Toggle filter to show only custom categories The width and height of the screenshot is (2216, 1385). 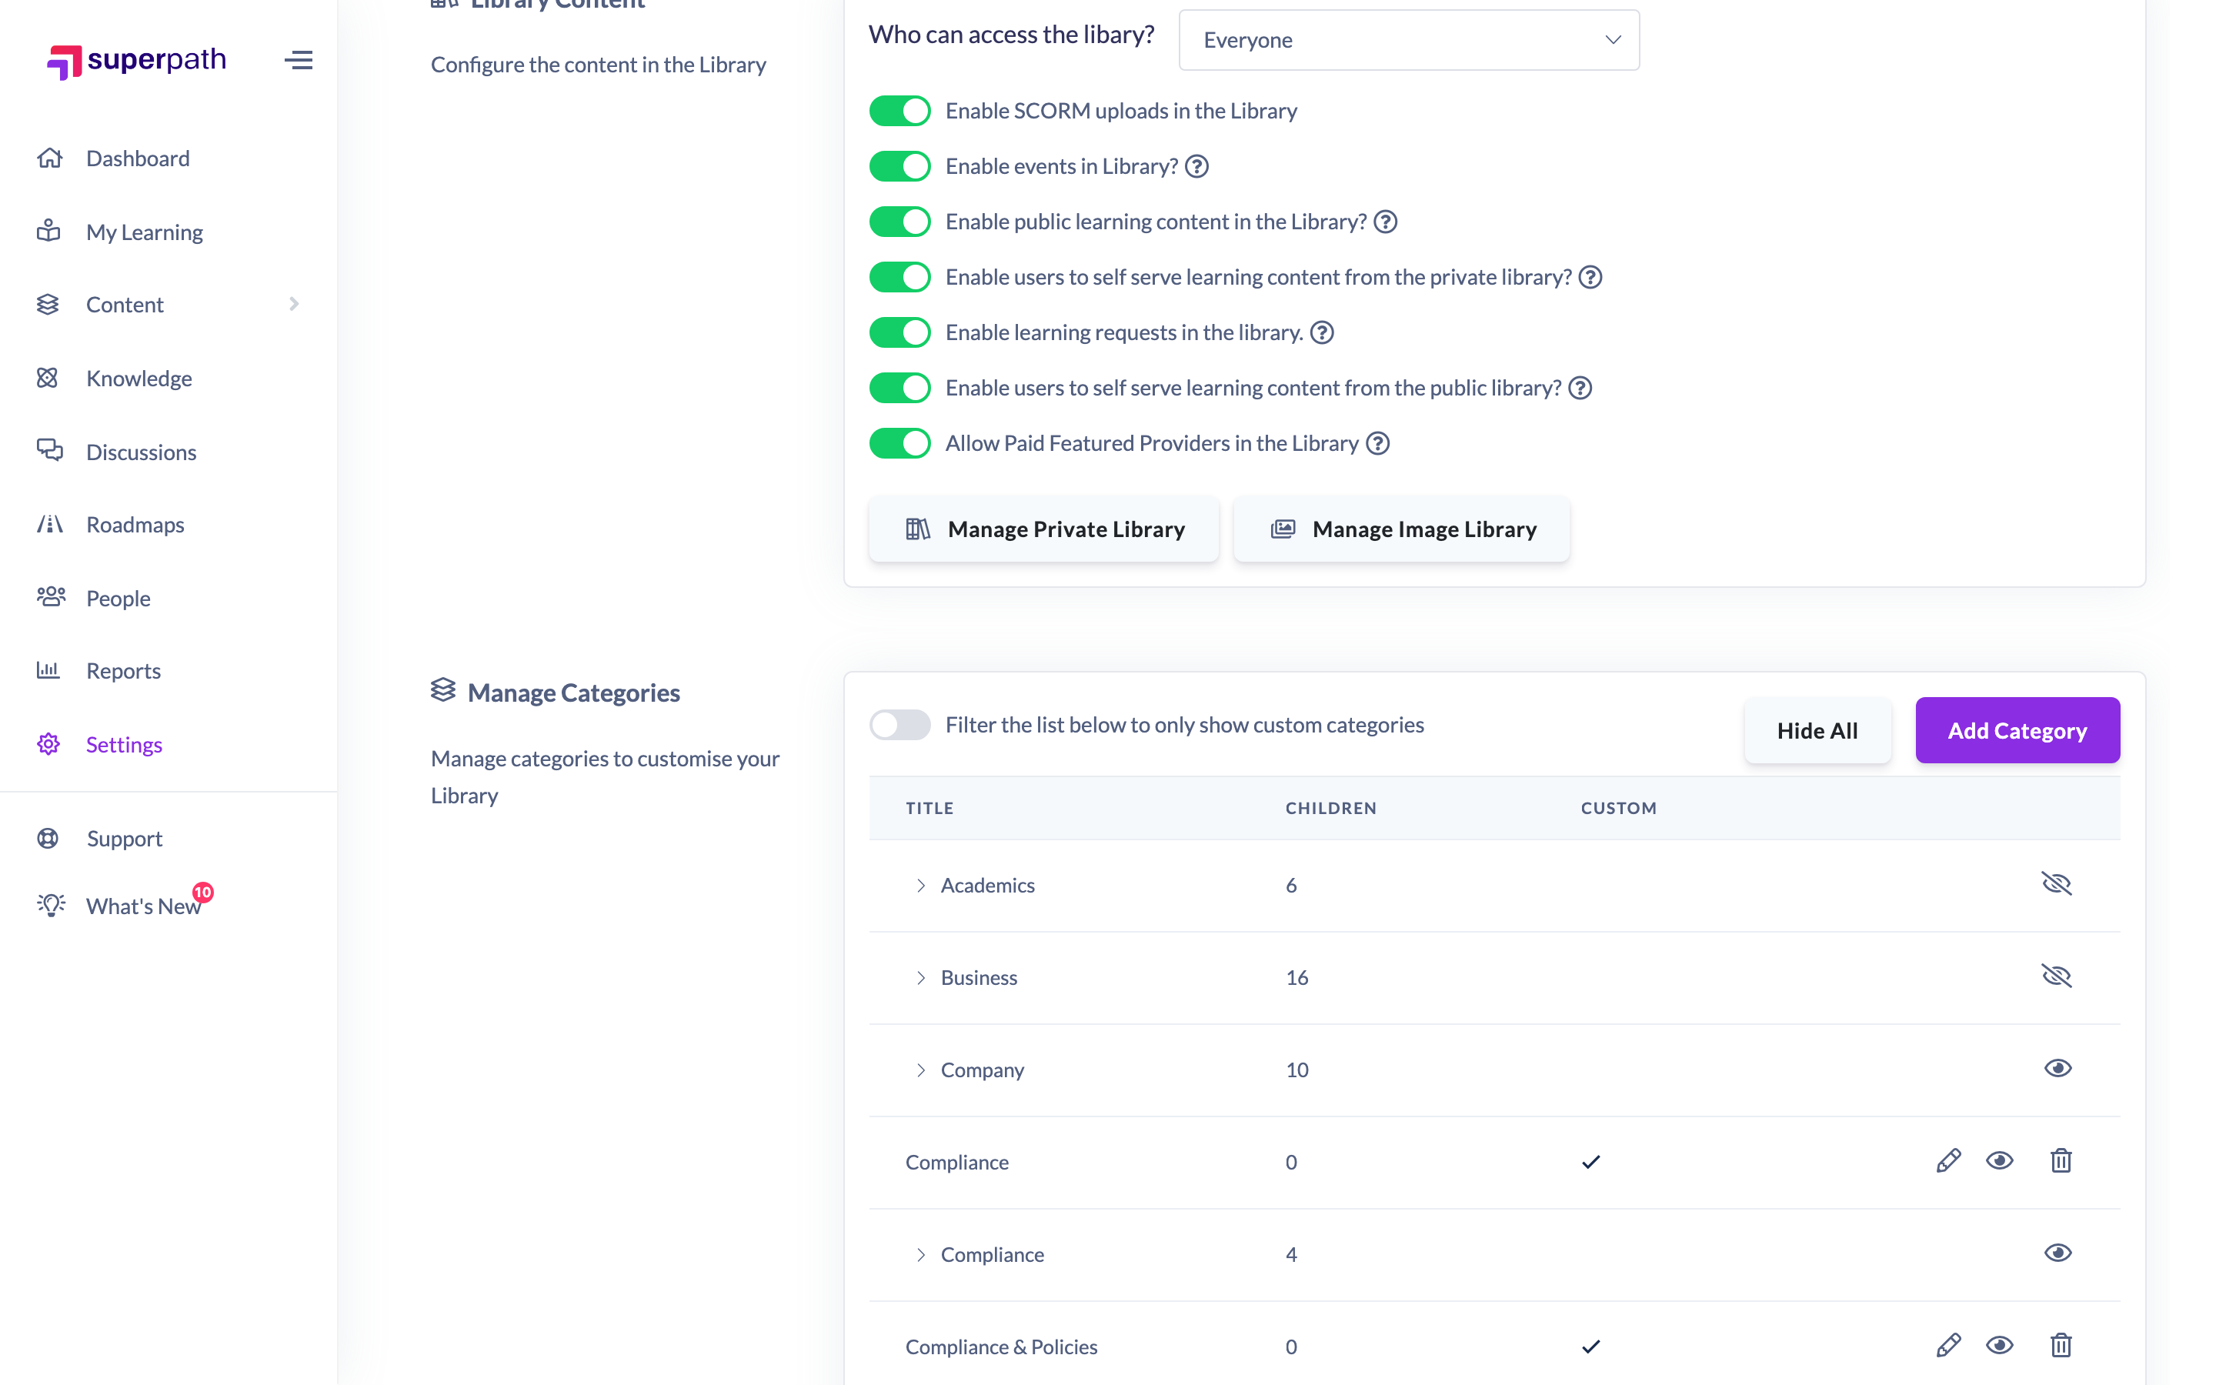899,725
